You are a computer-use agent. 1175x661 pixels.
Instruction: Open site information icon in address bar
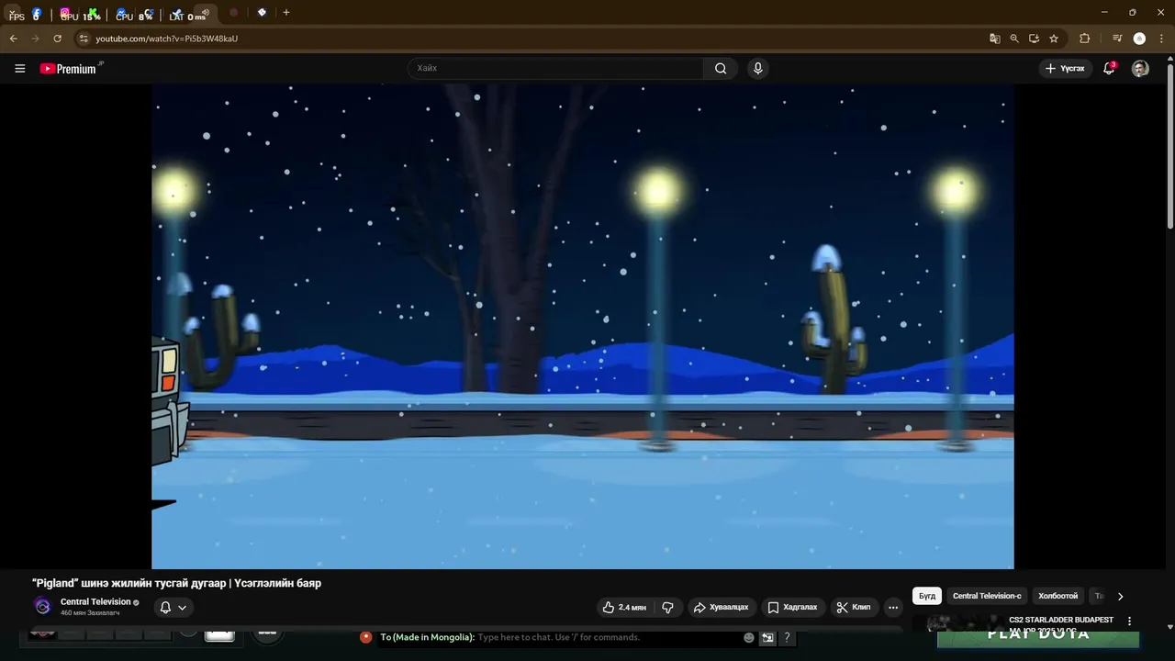point(84,39)
